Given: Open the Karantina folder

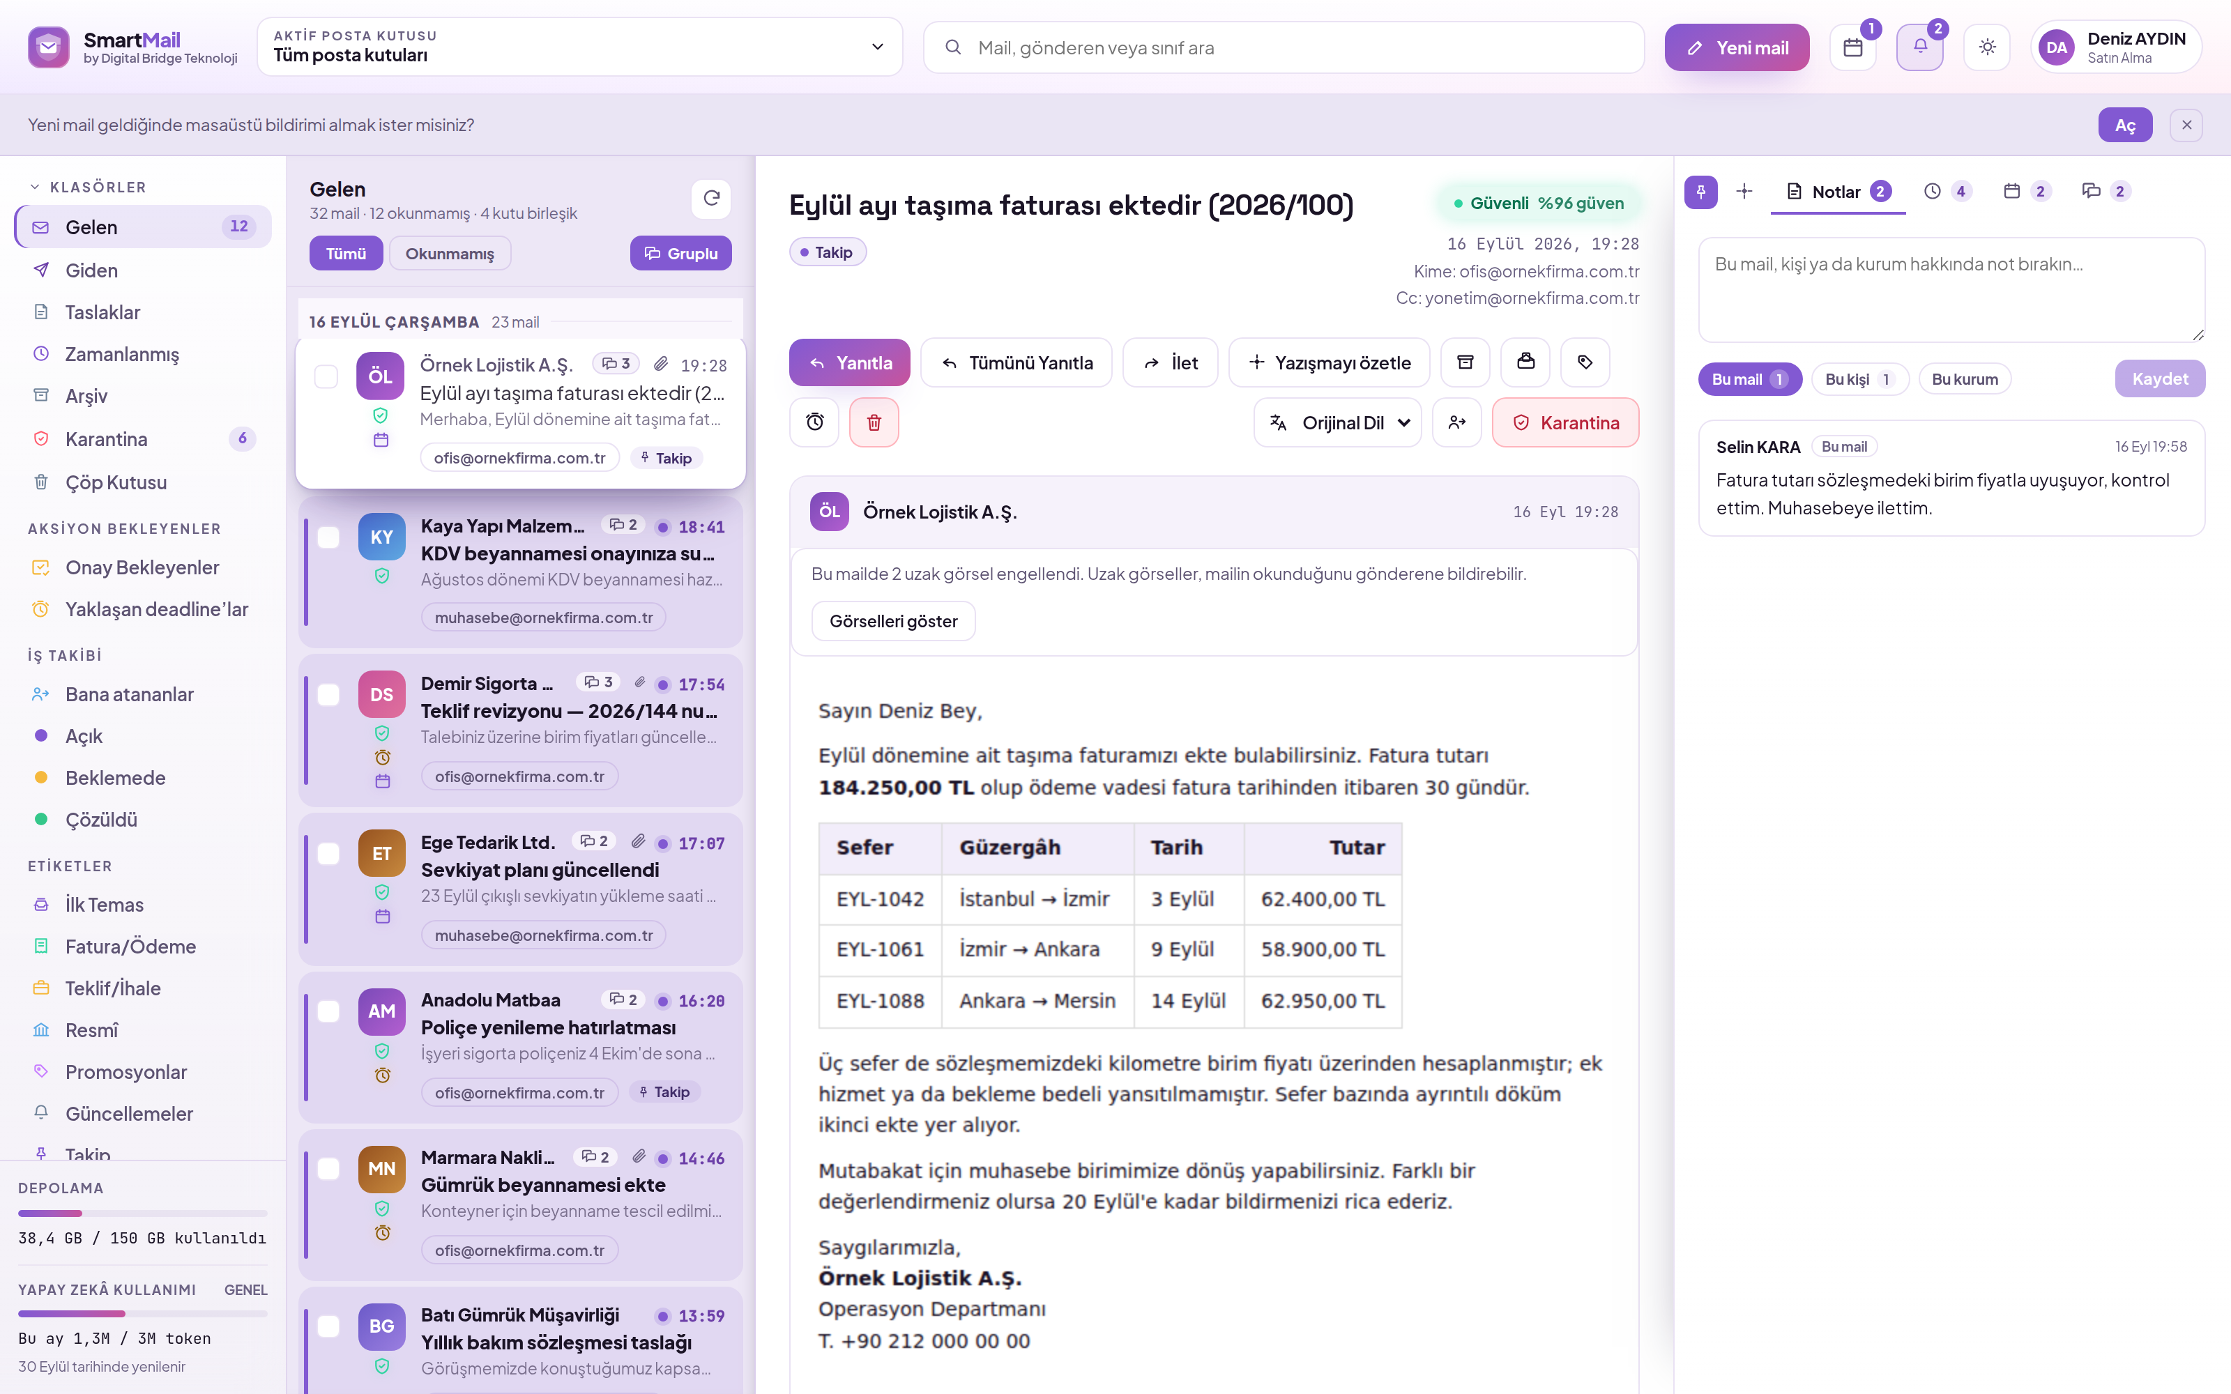Looking at the screenshot, I should 143,439.
